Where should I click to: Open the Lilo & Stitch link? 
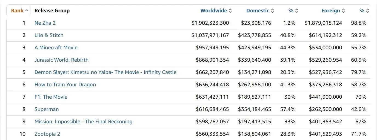pyautogui.click(x=49, y=35)
